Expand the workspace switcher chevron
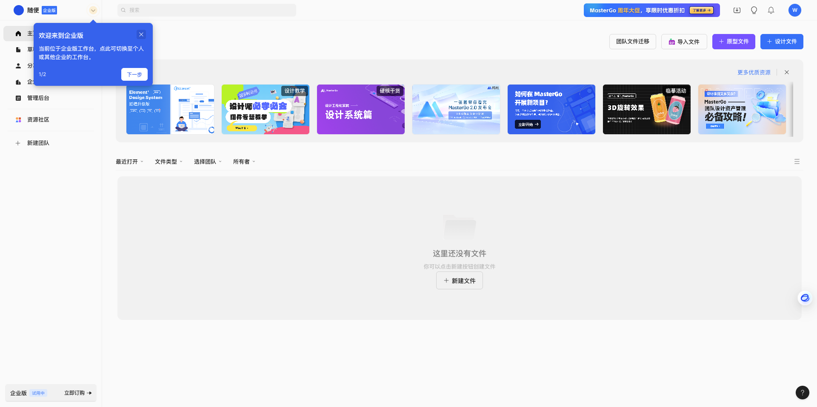817x407 pixels. click(93, 10)
